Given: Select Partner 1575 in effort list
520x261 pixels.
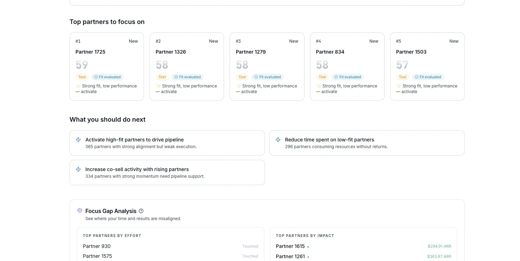Looking at the screenshot, I should [x=97, y=256].
